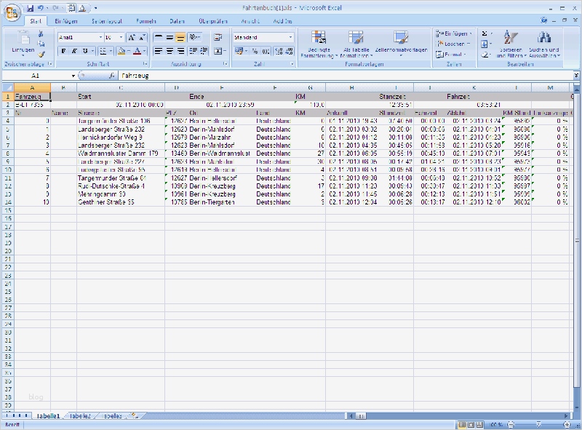The image size is (582, 430).
Task: Align text to top of cell
Action: tap(159, 38)
